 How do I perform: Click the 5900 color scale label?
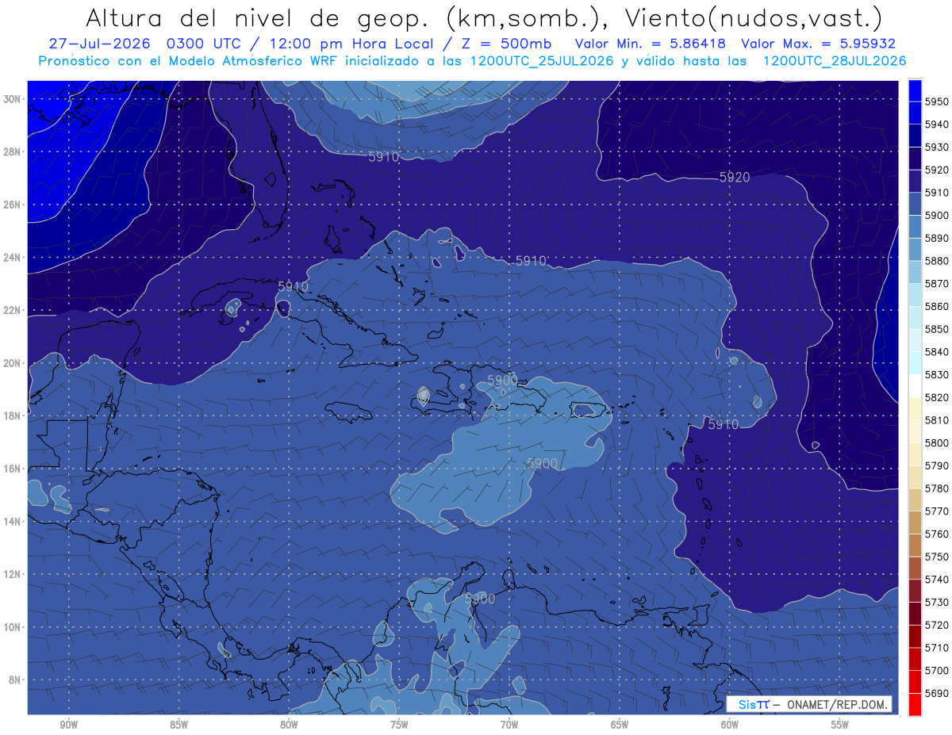pos(937,216)
